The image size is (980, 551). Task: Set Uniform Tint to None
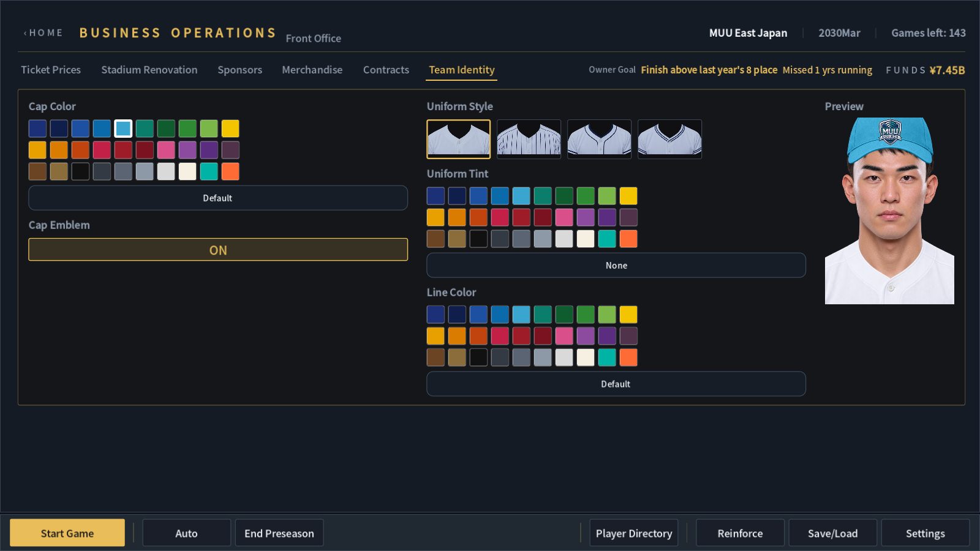[x=616, y=266]
